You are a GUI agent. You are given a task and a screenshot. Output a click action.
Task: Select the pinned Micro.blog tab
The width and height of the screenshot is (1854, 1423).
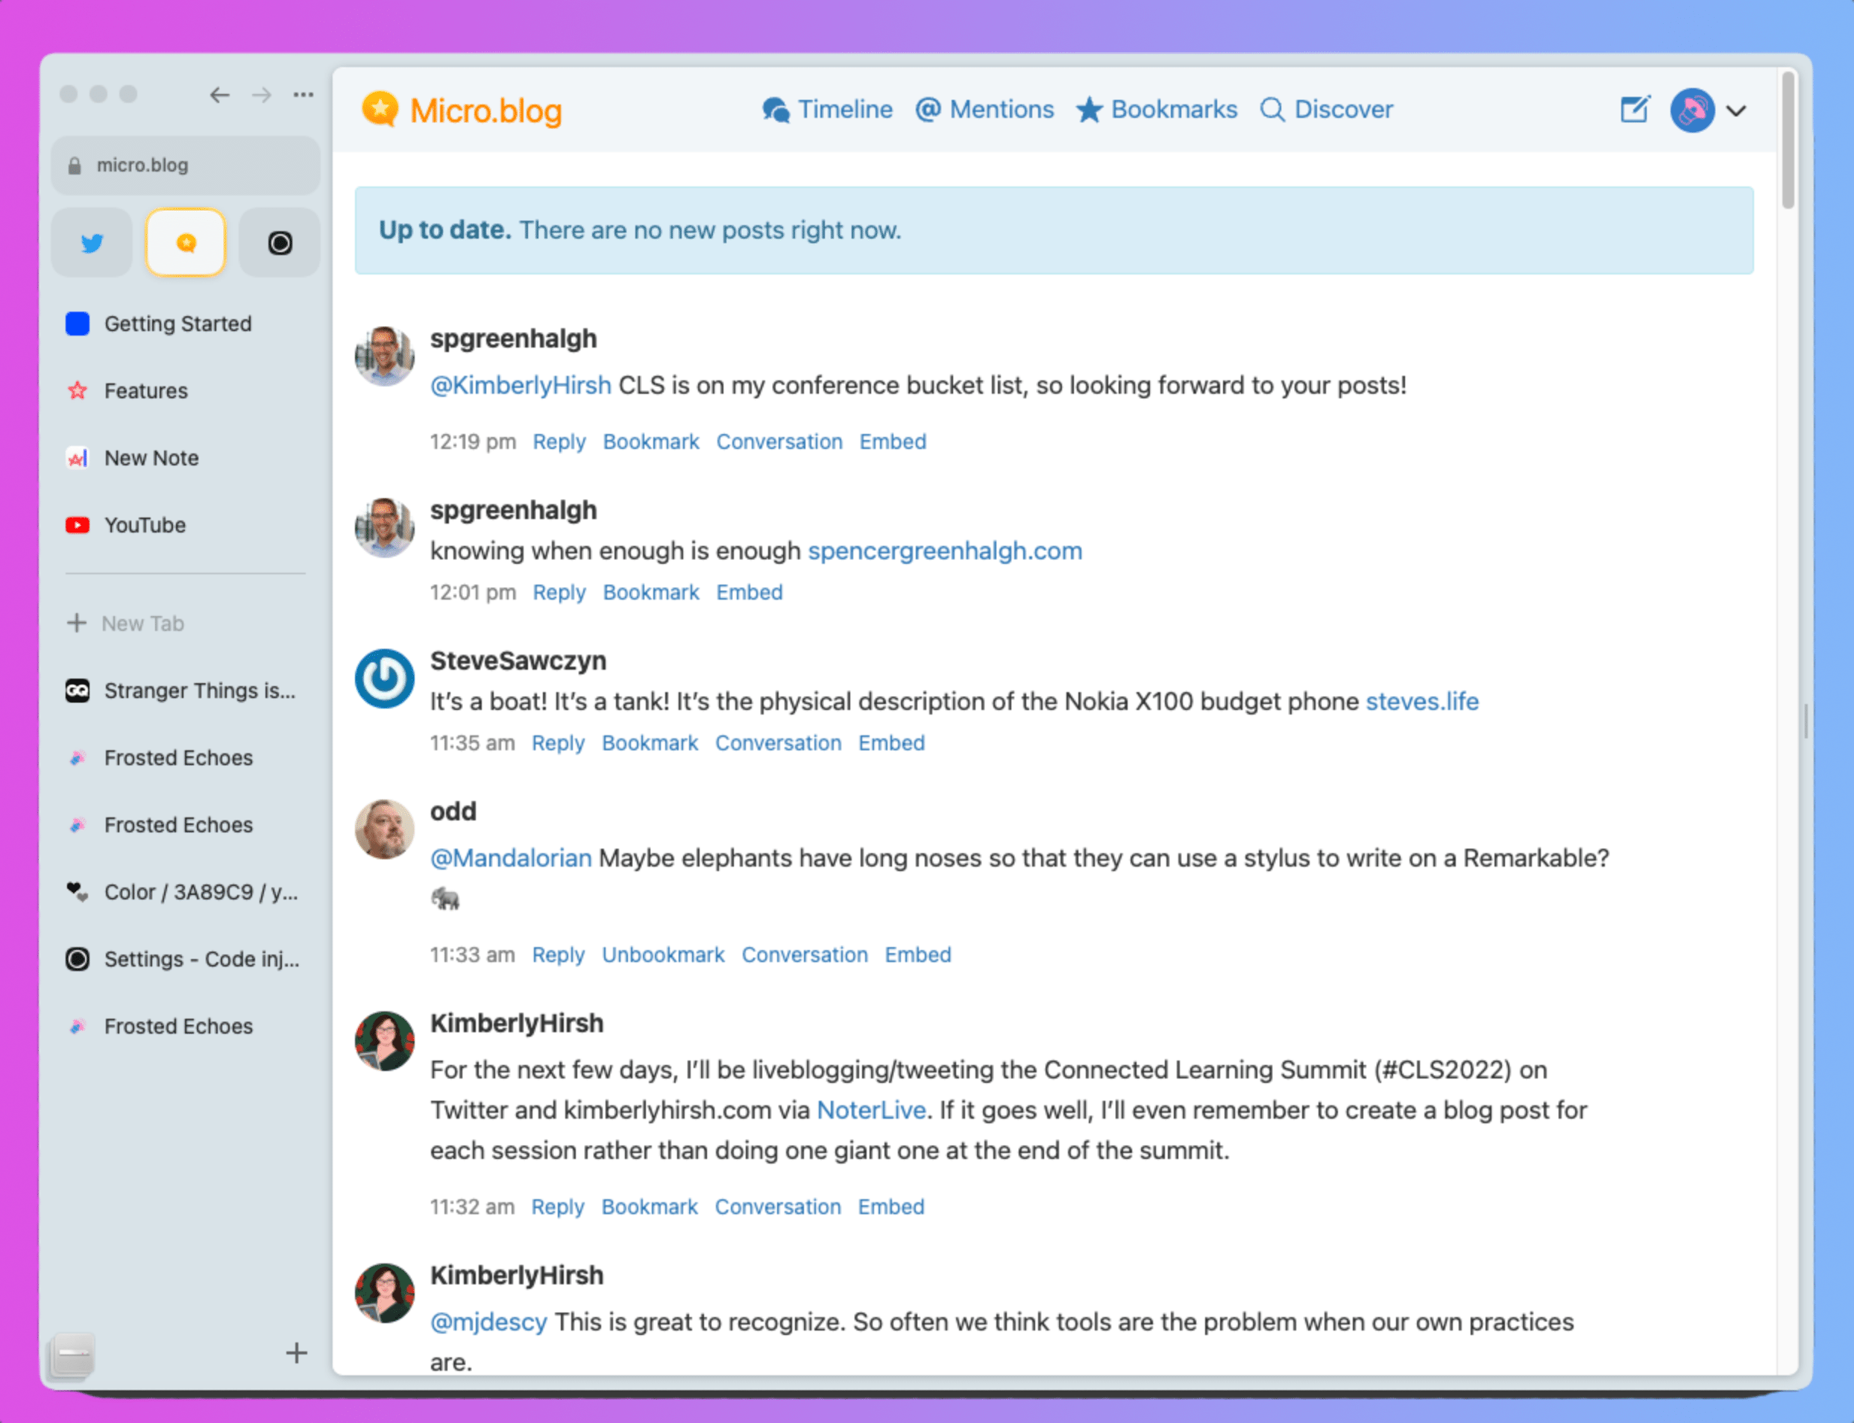186,243
